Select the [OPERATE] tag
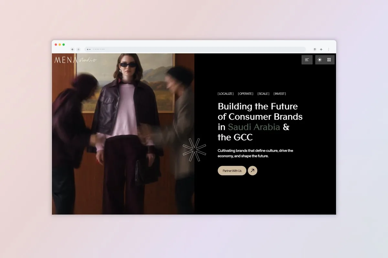The width and height of the screenshot is (388, 258). [x=246, y=94]
